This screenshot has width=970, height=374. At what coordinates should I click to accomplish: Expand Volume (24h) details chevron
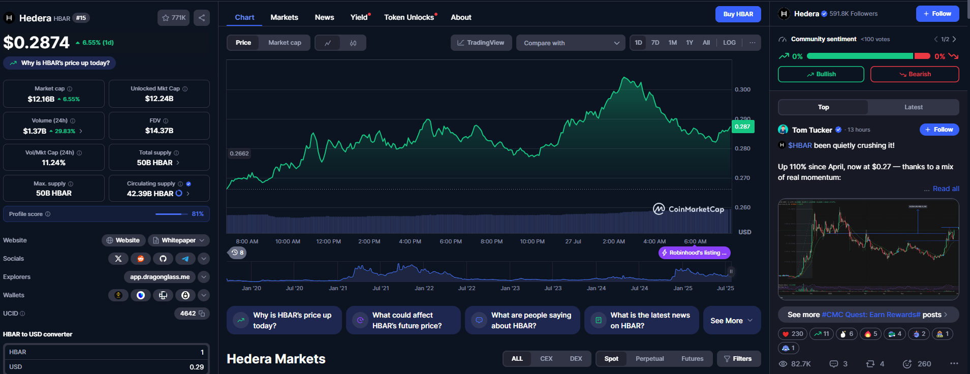(81, 131)
